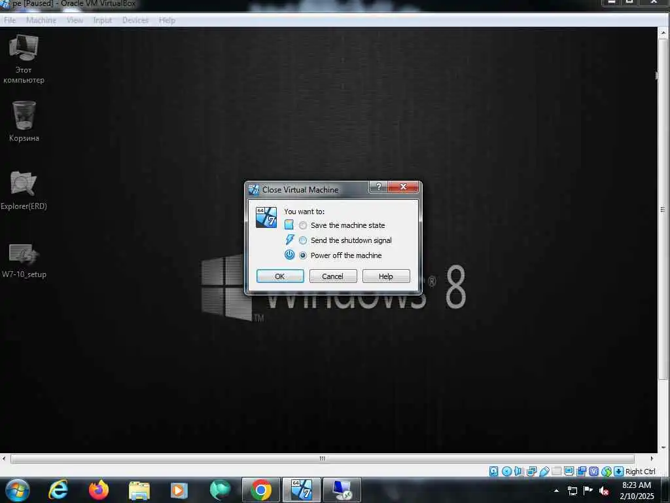Click the 'Этот компьютер' desktop icon in the guest
Viewport: 670px width, 503px height.
click(x=24, y=59)
